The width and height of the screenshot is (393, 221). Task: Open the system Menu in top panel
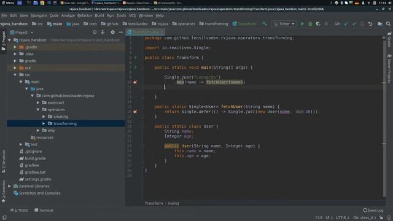tap(8, 2)
